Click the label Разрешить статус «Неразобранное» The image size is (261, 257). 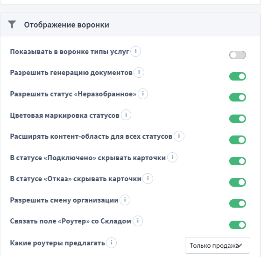pyautogui.click(x=73, y=94)
